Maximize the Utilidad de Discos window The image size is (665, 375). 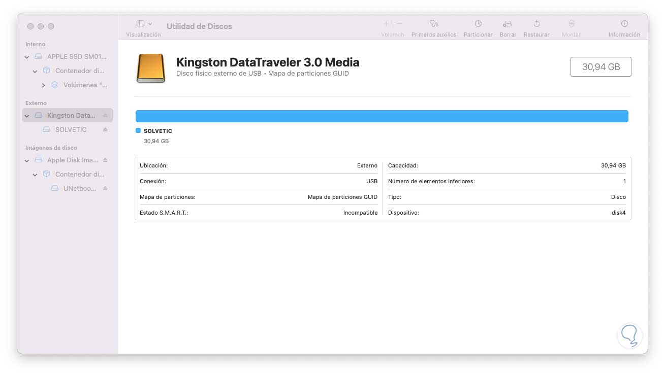(51, 26)
